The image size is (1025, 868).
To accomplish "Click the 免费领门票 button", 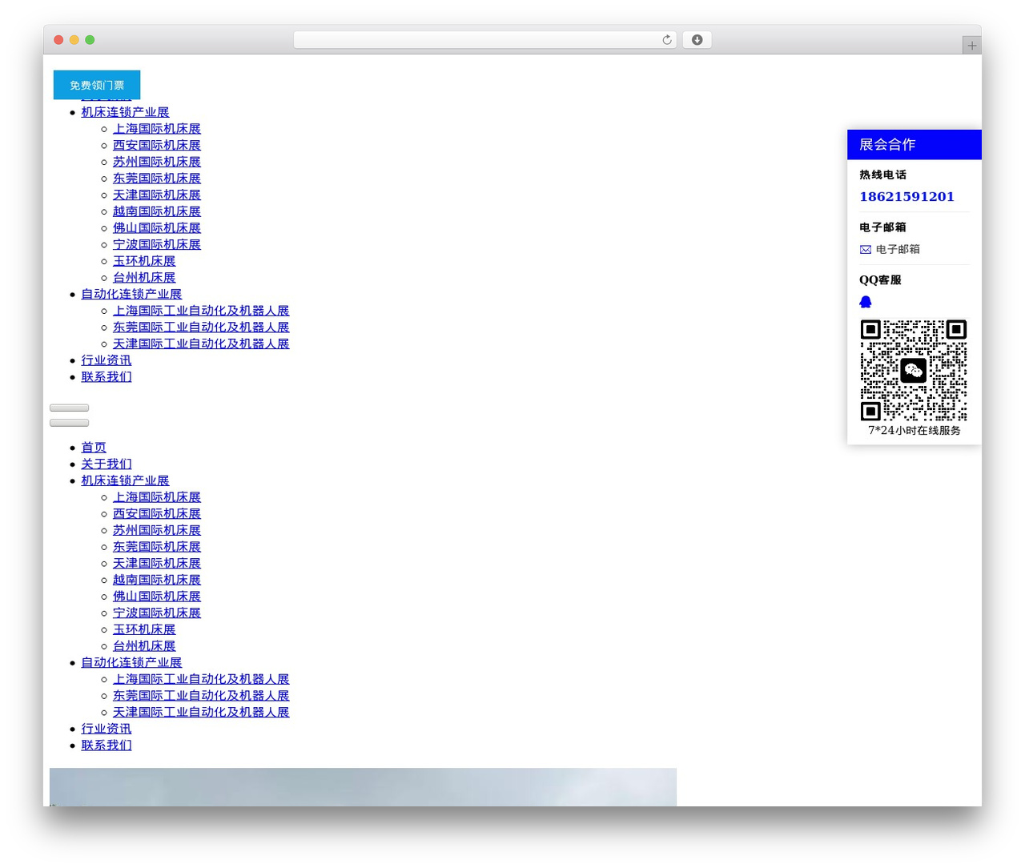I will tap(97, 85).
